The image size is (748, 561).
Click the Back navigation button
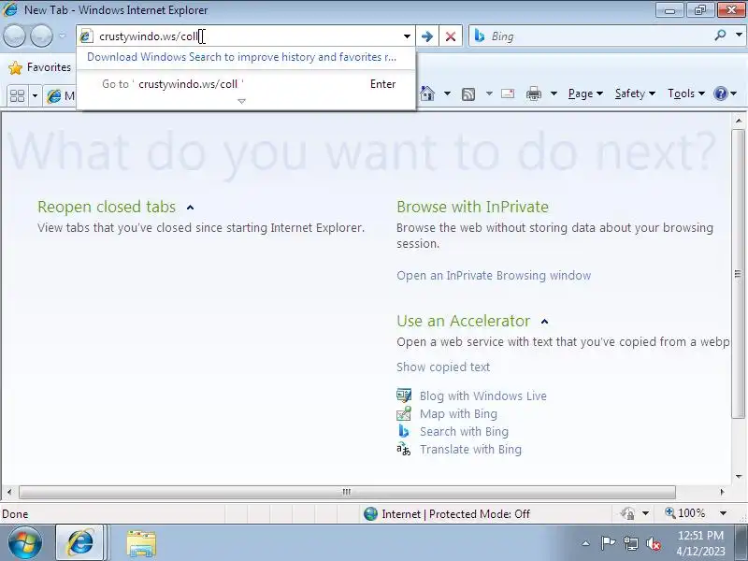14,36
